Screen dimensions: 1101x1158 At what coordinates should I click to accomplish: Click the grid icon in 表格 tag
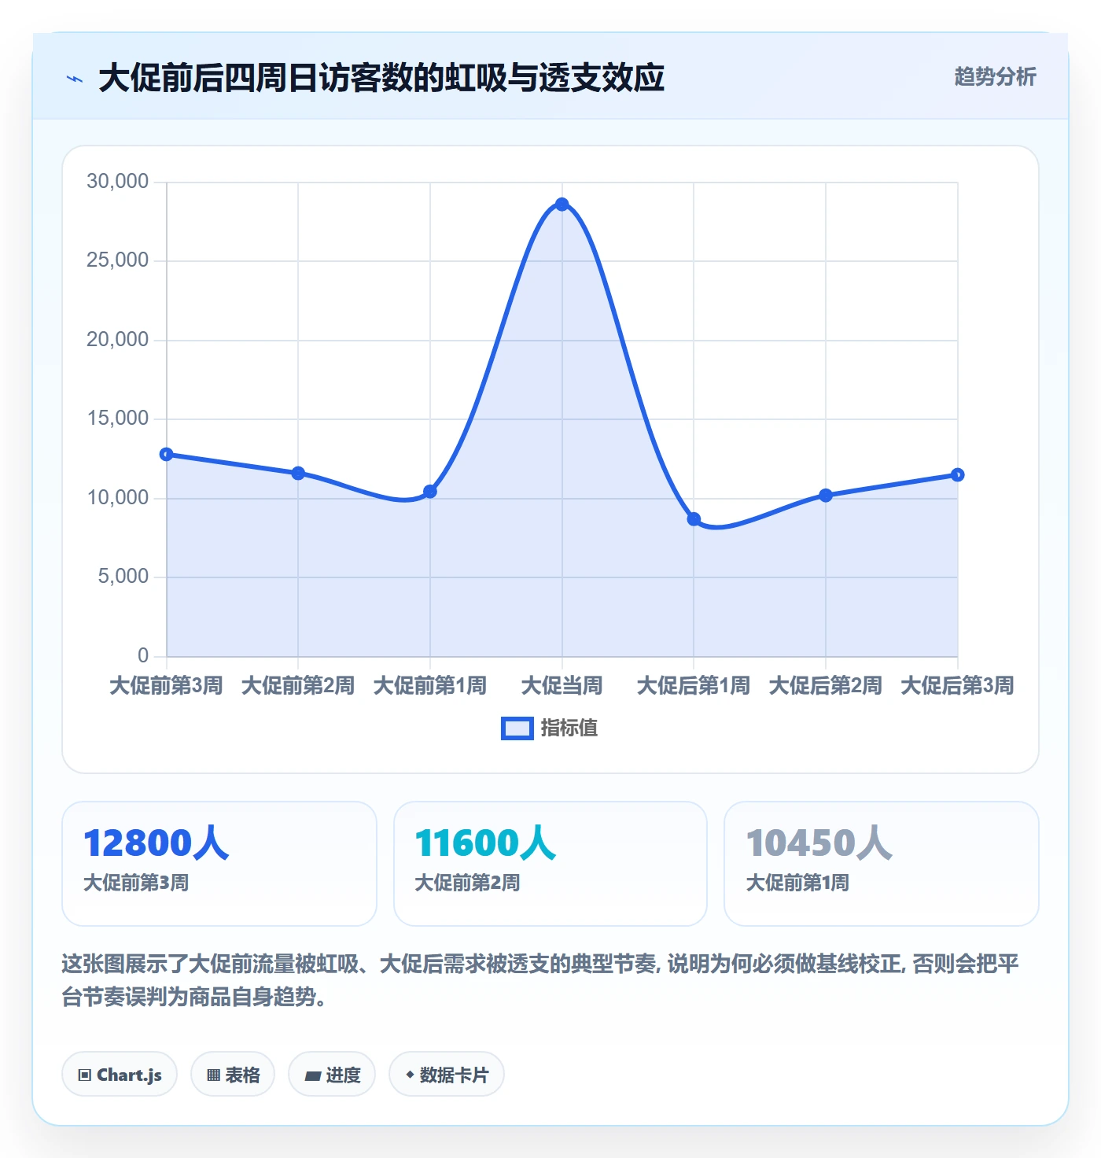[x=213, y=1075]
